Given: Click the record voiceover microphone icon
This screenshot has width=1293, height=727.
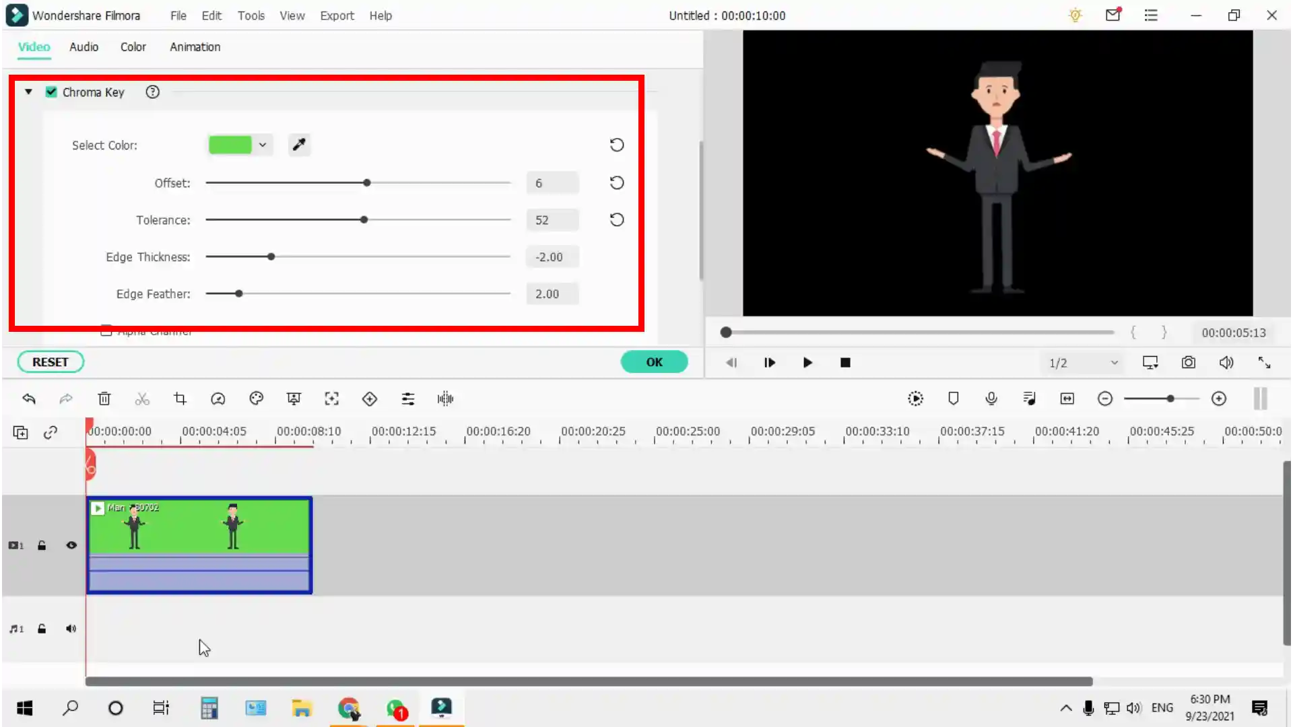Looking at the screenshot, I should (x=991, y=399).
